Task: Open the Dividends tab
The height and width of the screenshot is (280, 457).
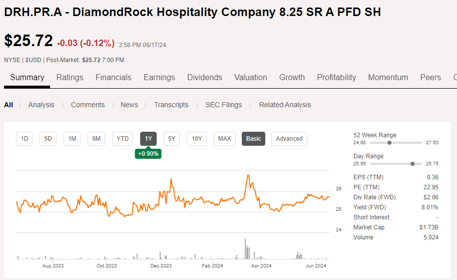Action: pos(204,77)
